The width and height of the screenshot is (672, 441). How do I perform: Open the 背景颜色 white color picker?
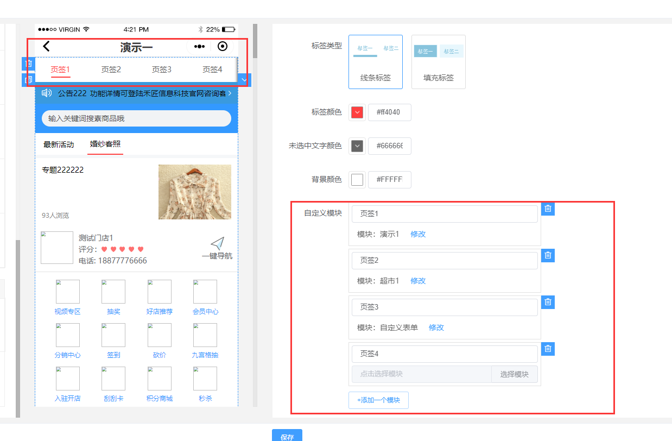pos(357,180)
